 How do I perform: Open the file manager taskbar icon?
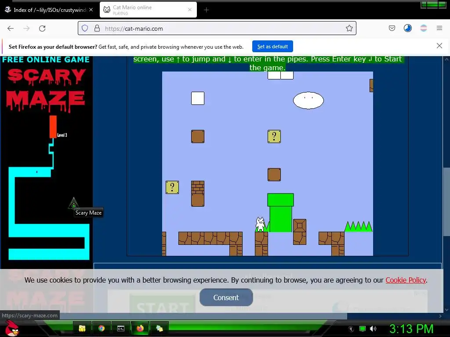pyautogui.click(x=82, y=328)
